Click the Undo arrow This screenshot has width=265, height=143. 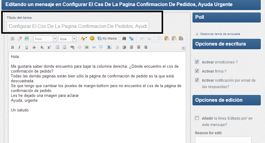coord(142,39)
